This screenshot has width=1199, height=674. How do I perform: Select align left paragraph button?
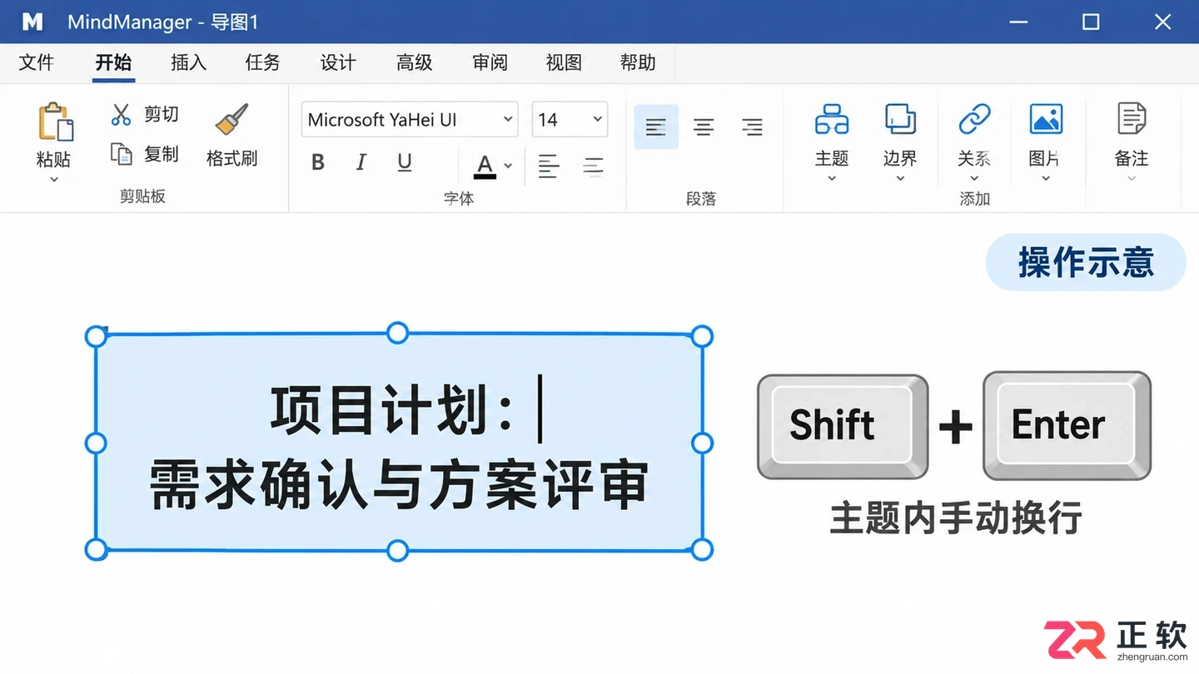(x=656, y=127)
